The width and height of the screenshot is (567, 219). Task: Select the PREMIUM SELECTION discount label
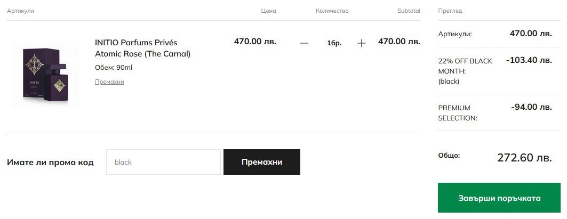[x=458, y=113]
